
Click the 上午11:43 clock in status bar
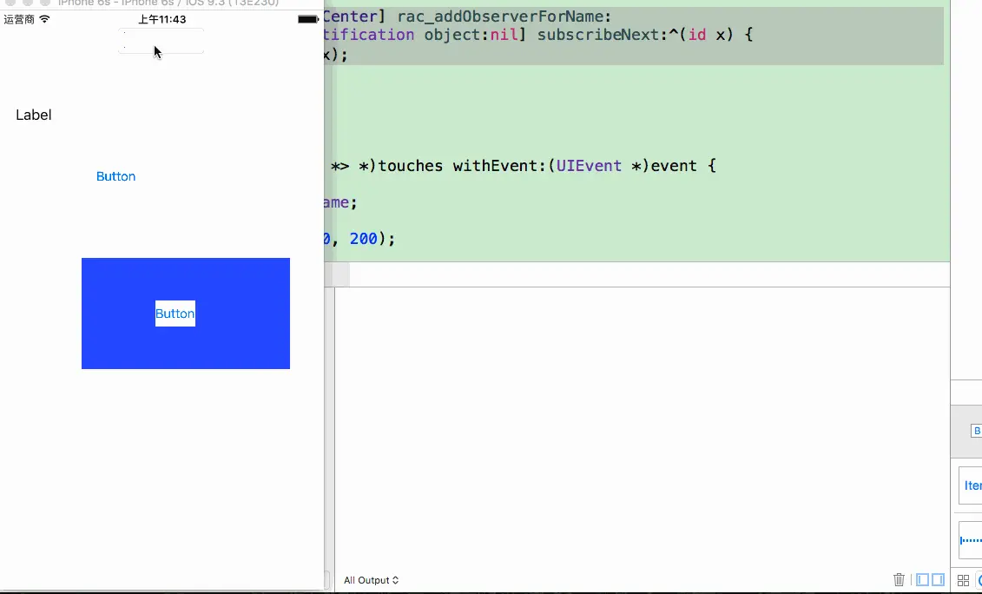[x=162, y=19]
